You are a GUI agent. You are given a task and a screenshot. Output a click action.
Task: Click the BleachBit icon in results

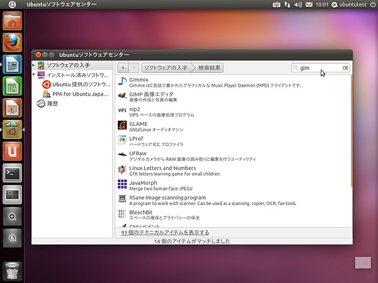coord(122,214)
